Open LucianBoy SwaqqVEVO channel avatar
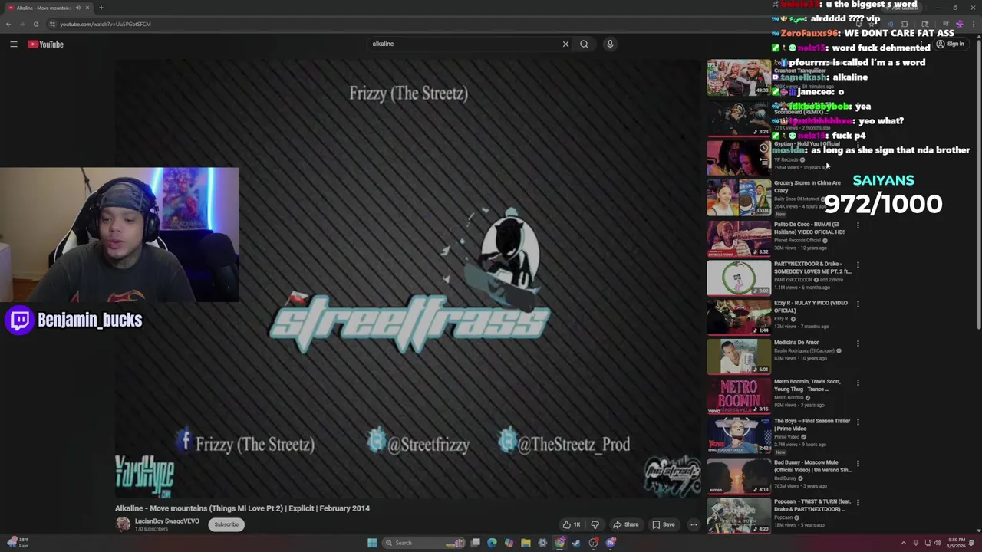Image resolution: width=982 pixels, height=552 pixels. (123, 524)
